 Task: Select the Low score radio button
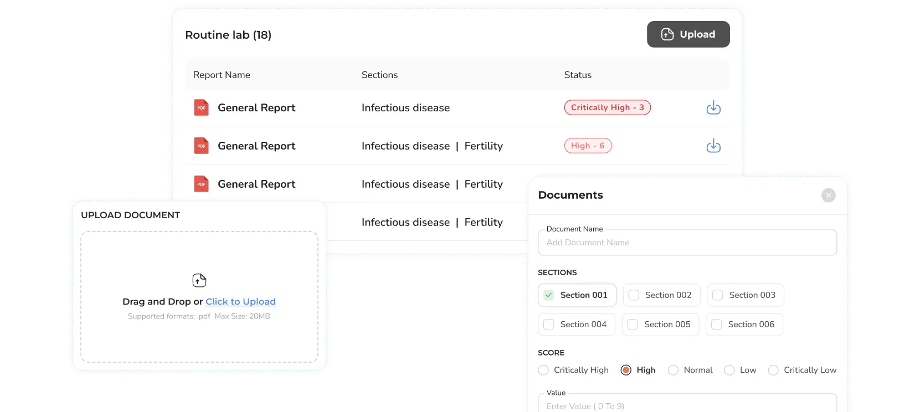coord(729,370)
